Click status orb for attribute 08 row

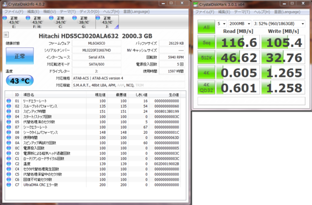(x=9, y=132)
